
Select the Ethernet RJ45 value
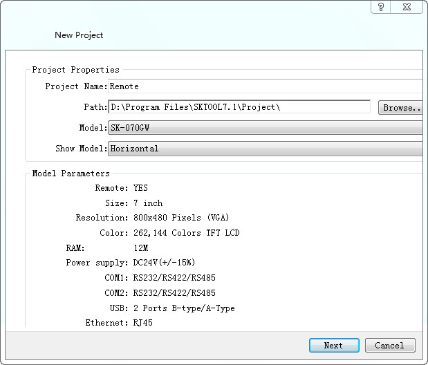[x=142, y=323]
